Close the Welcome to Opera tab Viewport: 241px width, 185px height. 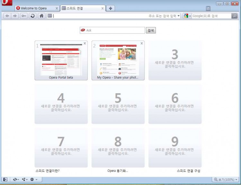tap(57, 8)
